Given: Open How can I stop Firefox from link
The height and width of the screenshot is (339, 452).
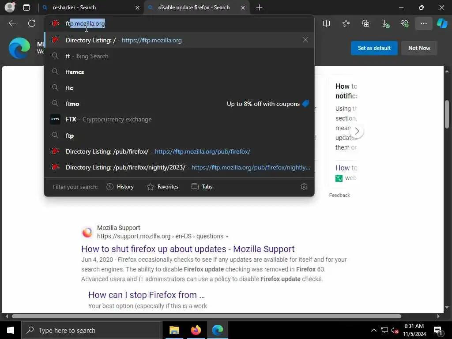Looking at the screenshot, I should coord(147,295).
